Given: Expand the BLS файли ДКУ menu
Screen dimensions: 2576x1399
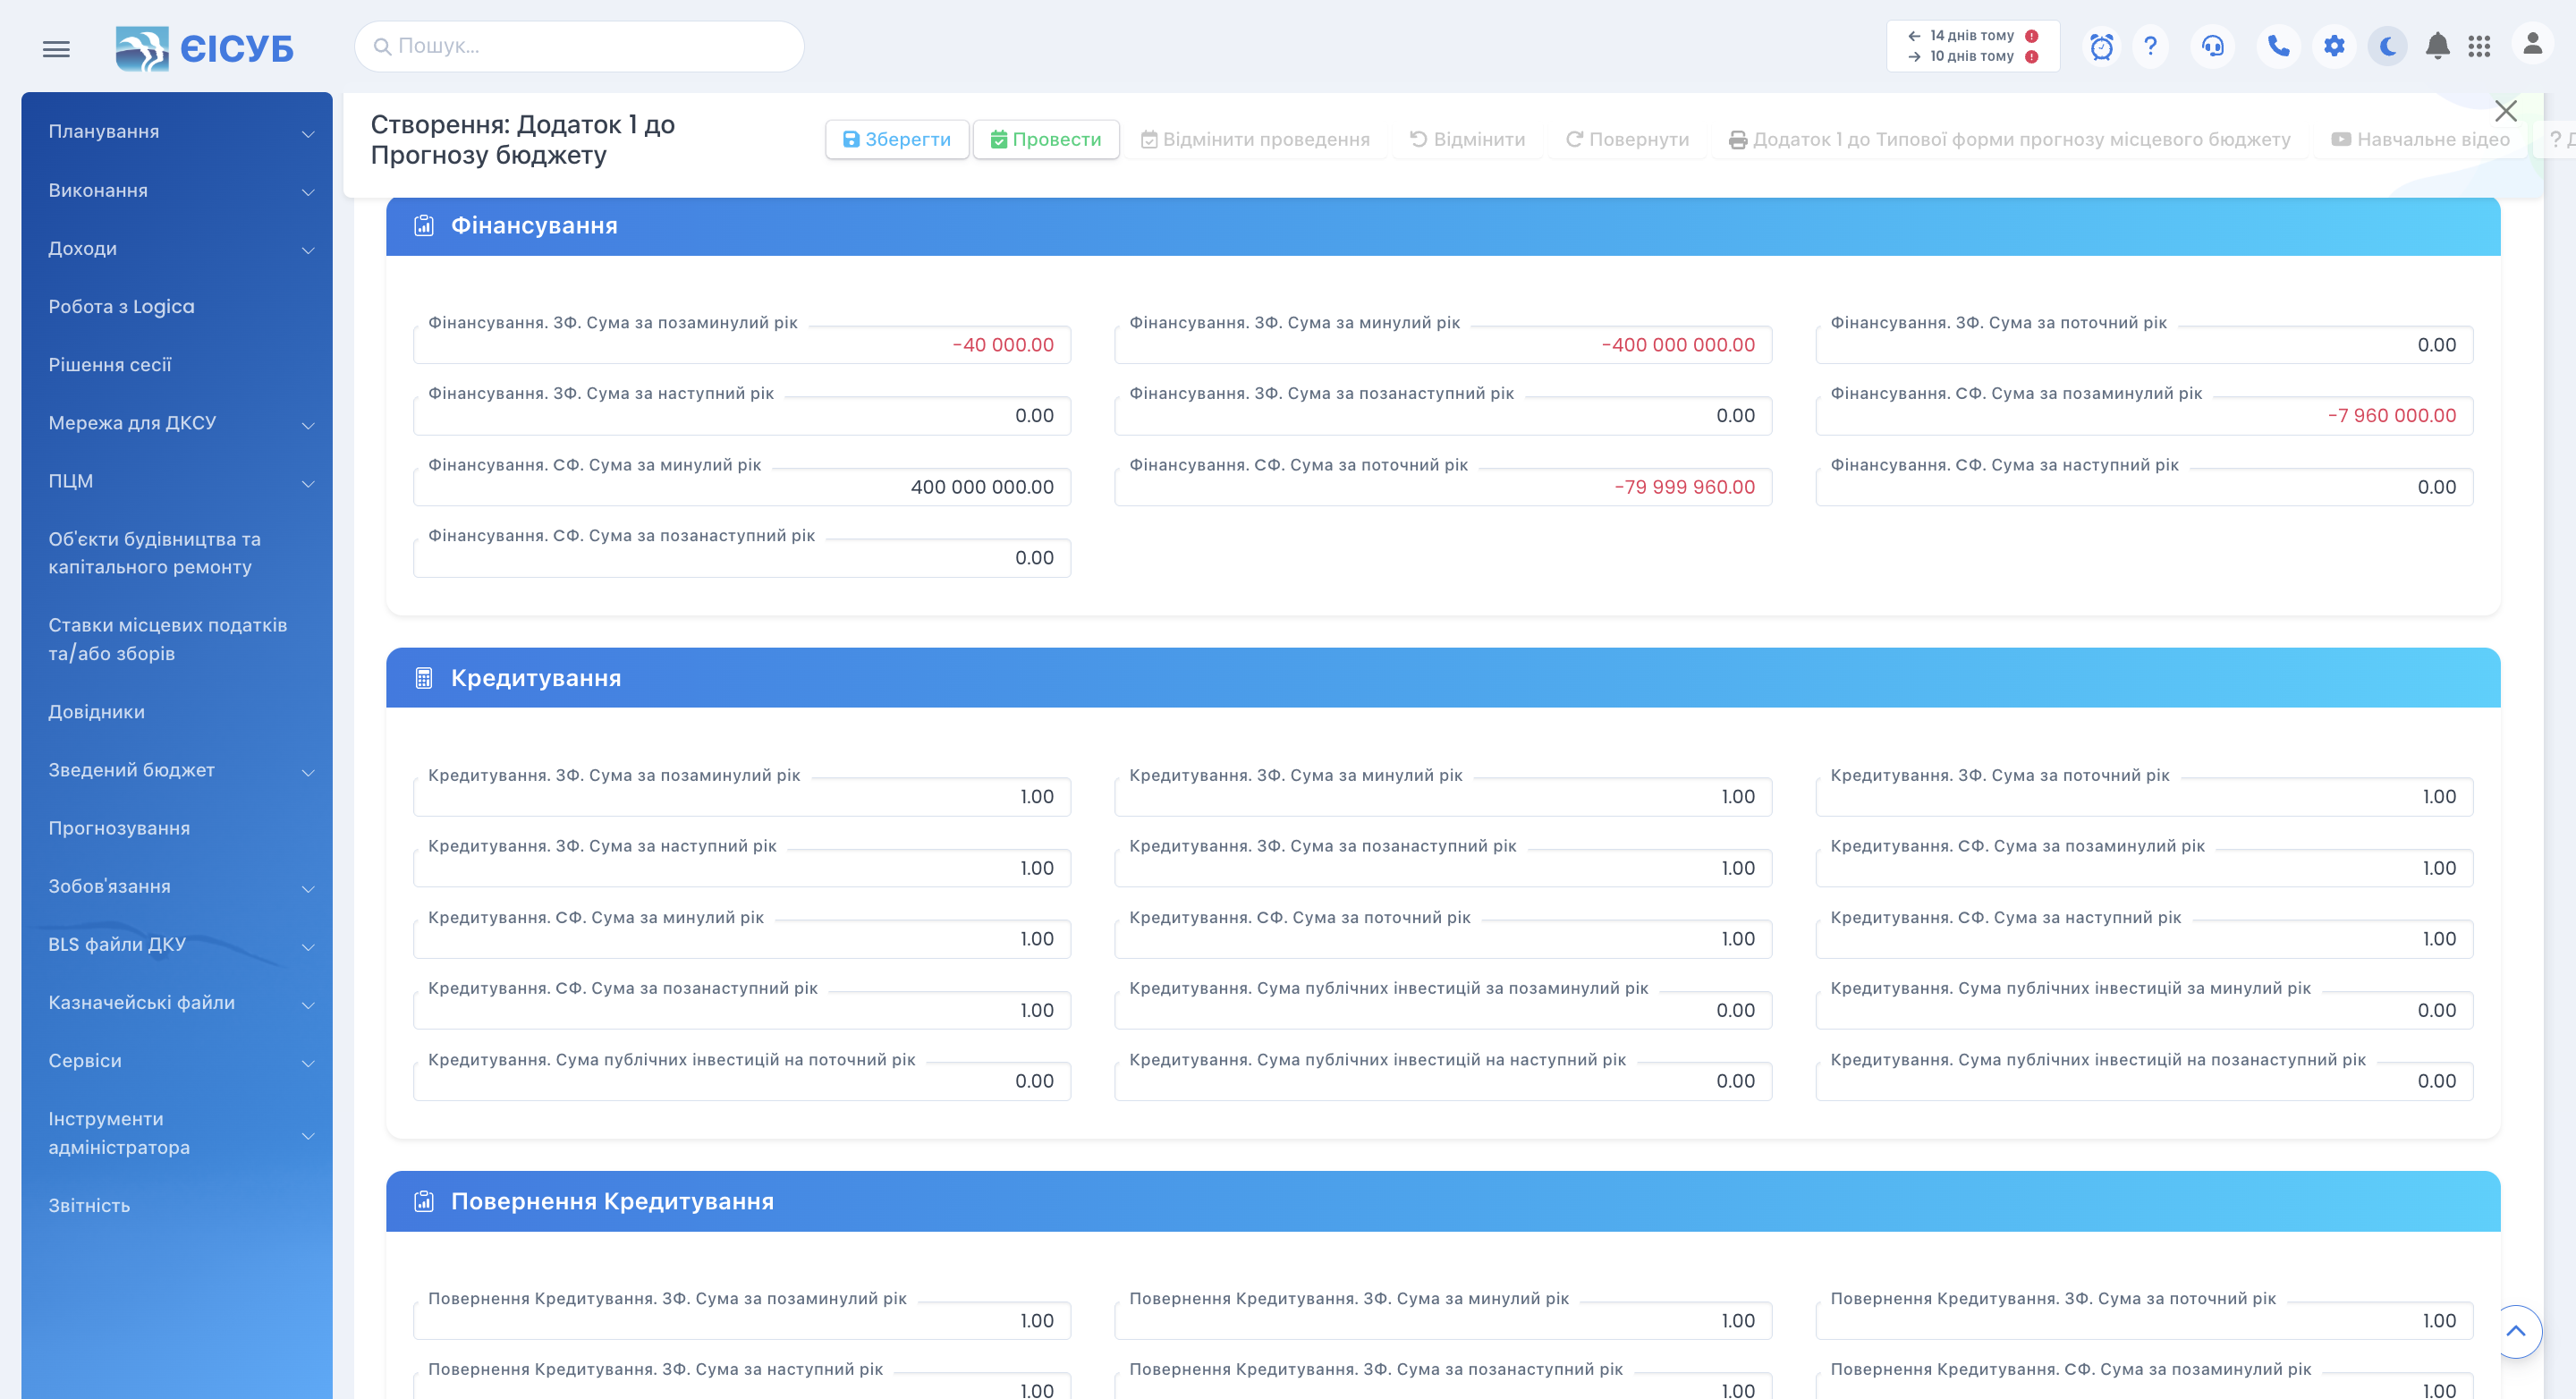Looking at the screenshot, I should click(177, 944).
